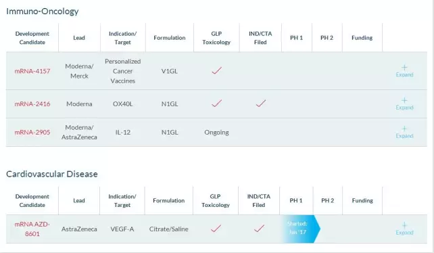Viewport: 434px width, 253px height.
Task: Click Funding header in Immuno-Oncology table
Action: point(362,38)
